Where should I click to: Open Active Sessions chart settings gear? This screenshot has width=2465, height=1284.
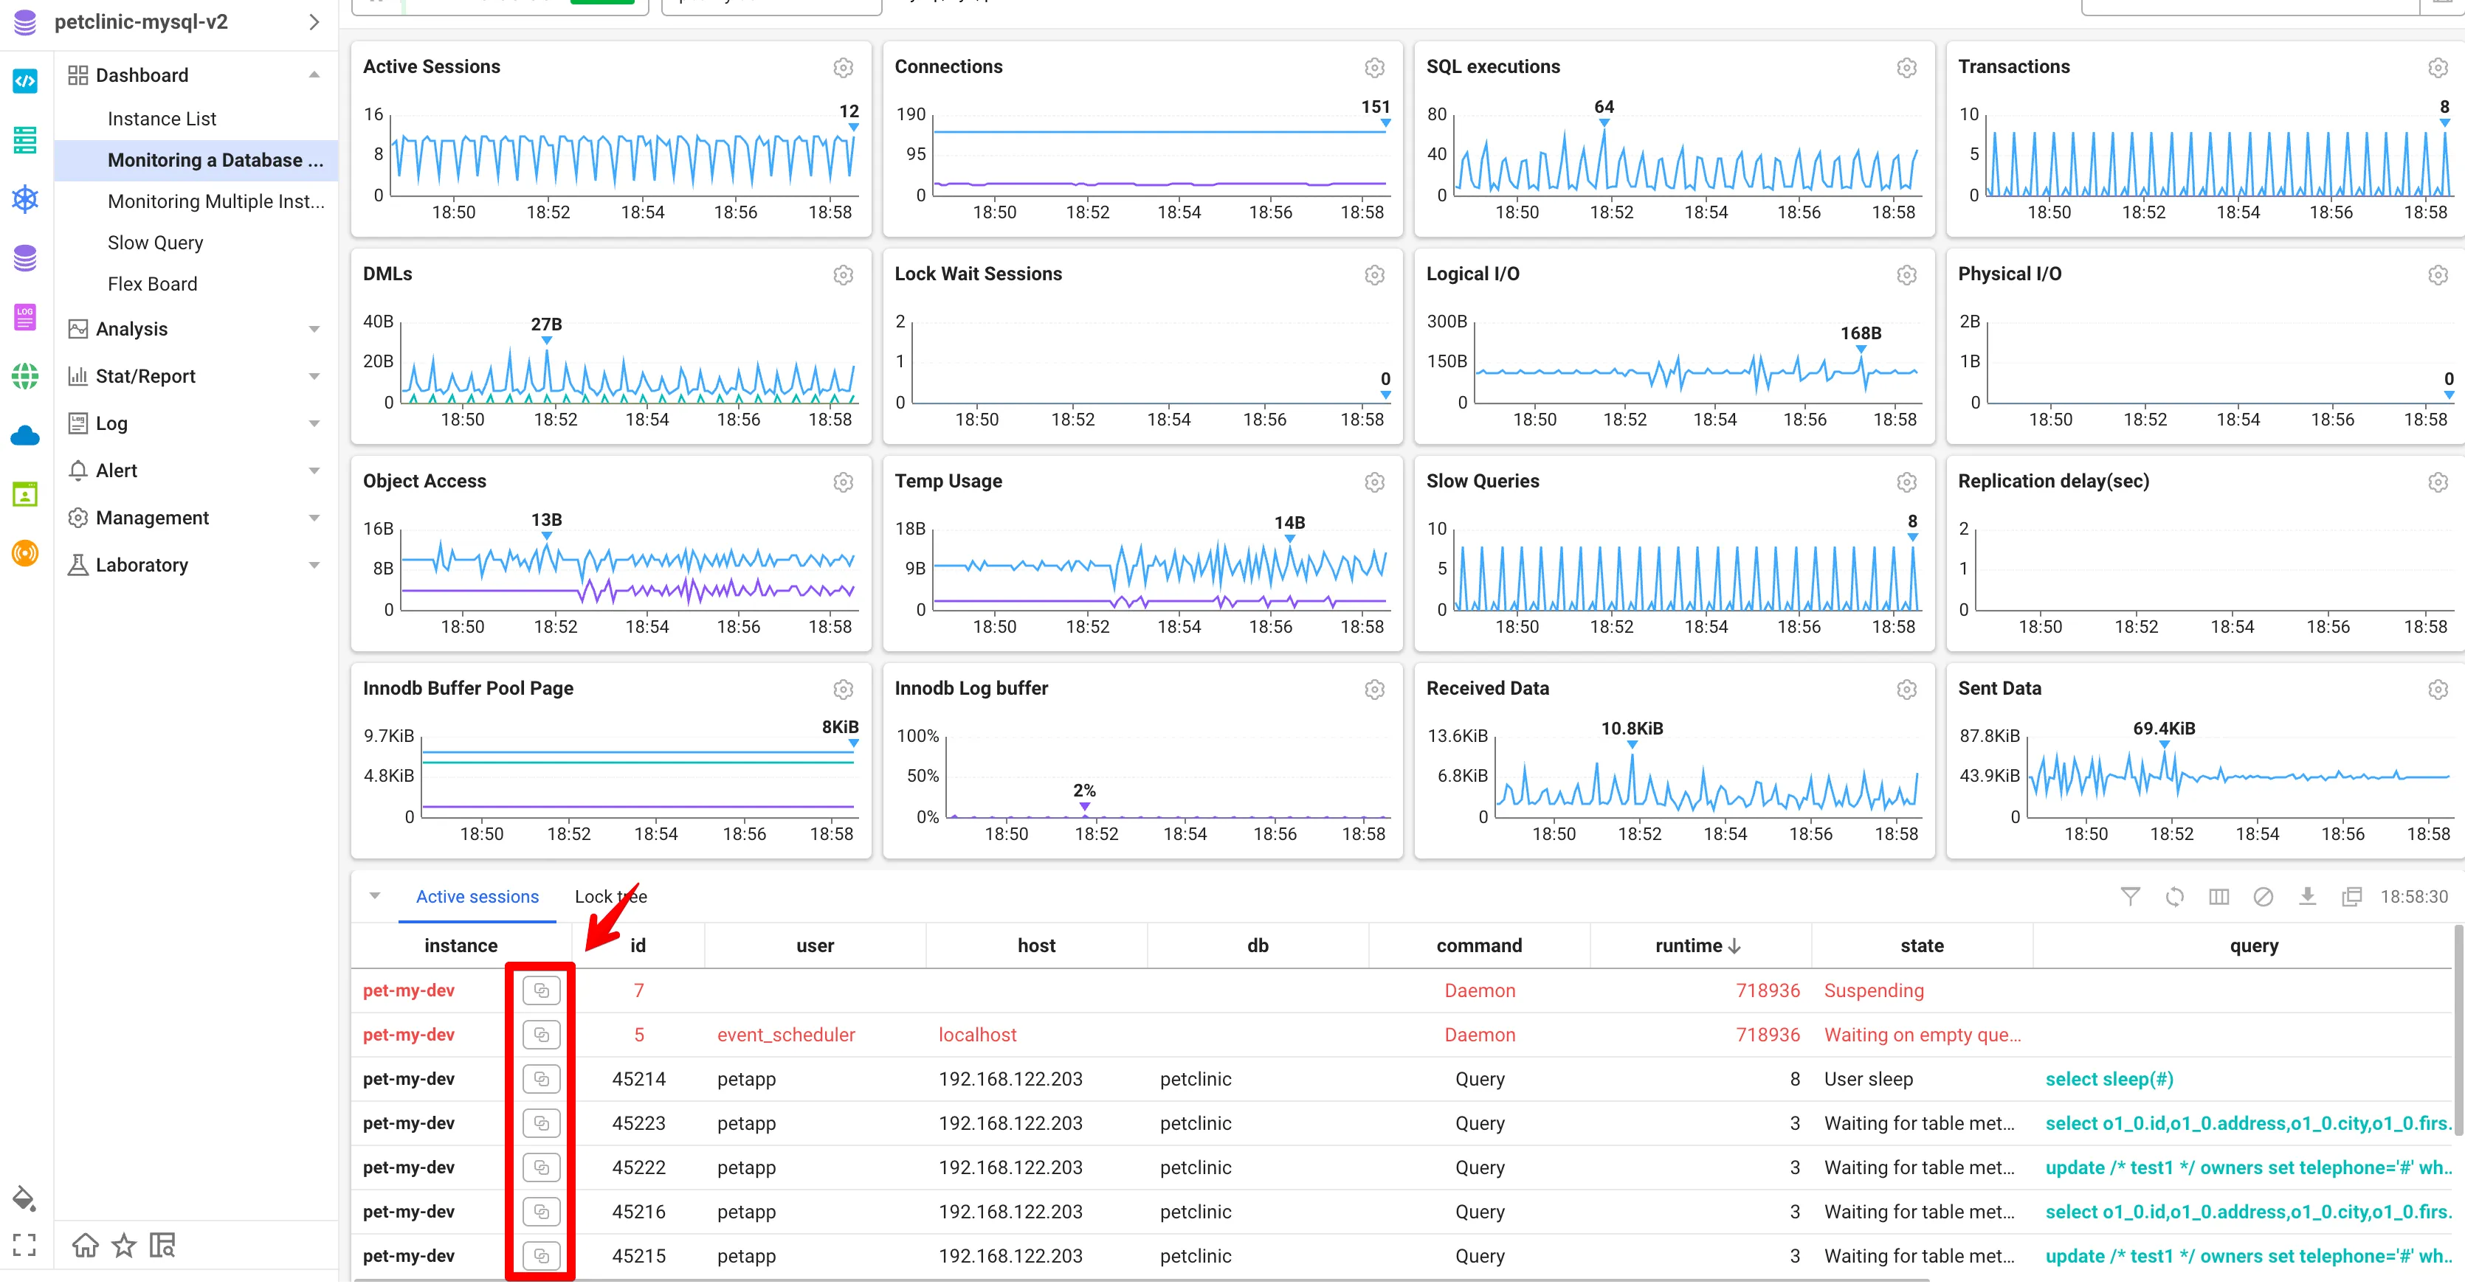[842, 68]
